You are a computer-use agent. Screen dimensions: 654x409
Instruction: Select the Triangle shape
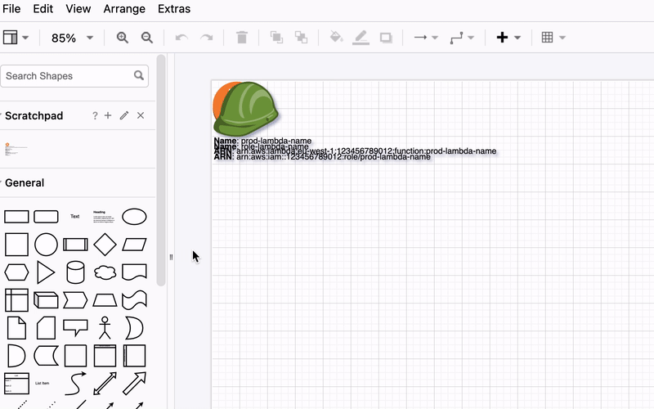46,272
